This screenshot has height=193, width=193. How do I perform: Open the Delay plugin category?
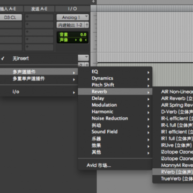pos(115,99)
